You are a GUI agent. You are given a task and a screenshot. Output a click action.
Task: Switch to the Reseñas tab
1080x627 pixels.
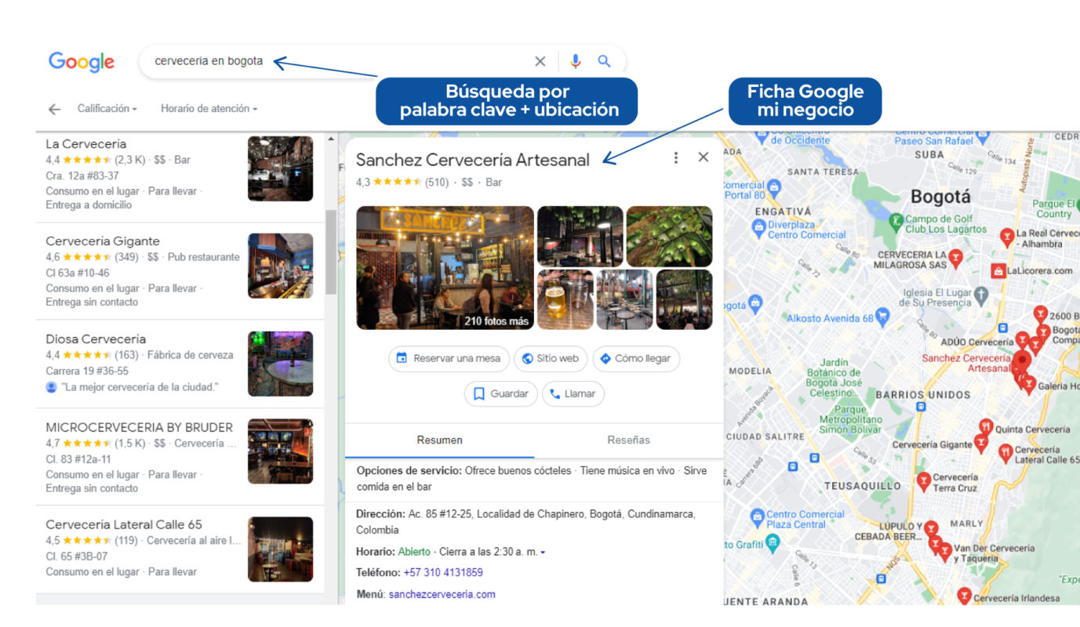click(629, 440)
